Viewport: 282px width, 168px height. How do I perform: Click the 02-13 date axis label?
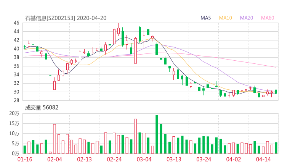(x=84, y=159)
